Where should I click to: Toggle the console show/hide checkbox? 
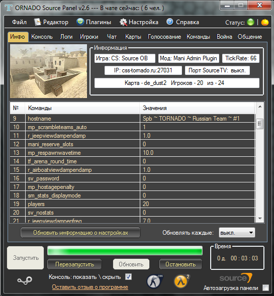point(128,277)
